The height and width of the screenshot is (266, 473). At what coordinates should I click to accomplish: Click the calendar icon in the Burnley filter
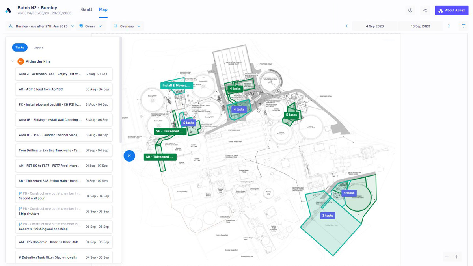pos(11,26)
